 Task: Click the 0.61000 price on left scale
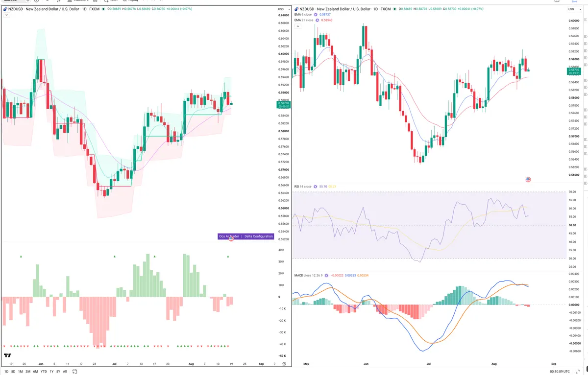(283, 16)
